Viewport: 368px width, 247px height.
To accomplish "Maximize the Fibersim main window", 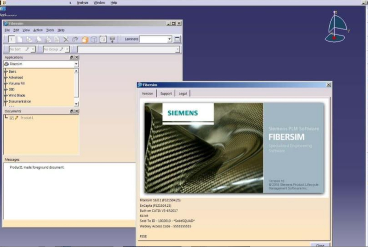I will [174, 24].
